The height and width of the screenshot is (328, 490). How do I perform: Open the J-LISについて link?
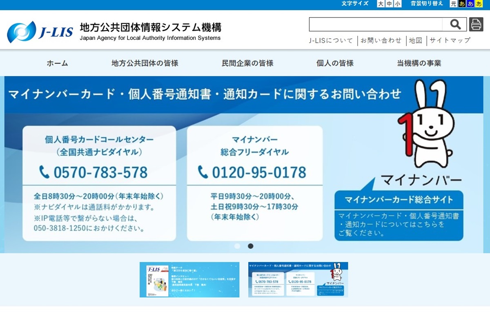pyautogui.click(x=331, y=40)
